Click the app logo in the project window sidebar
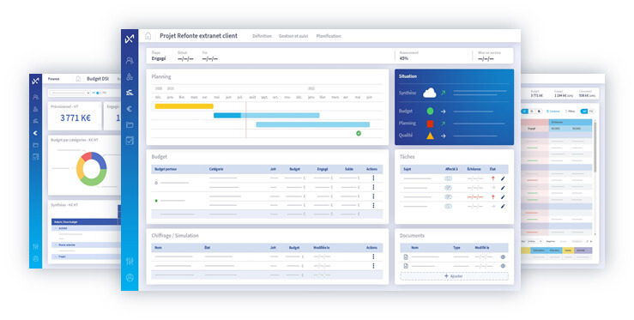 point(130,39)
